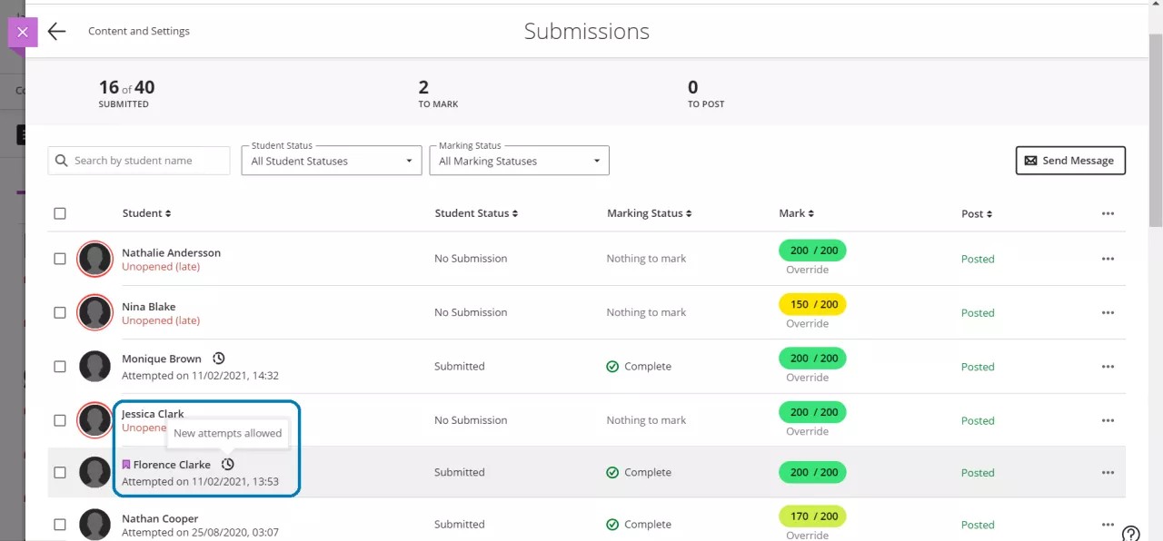The image size is (1163, 541).
Task: Sort list by Mark column header
Action: coord(796,213)
